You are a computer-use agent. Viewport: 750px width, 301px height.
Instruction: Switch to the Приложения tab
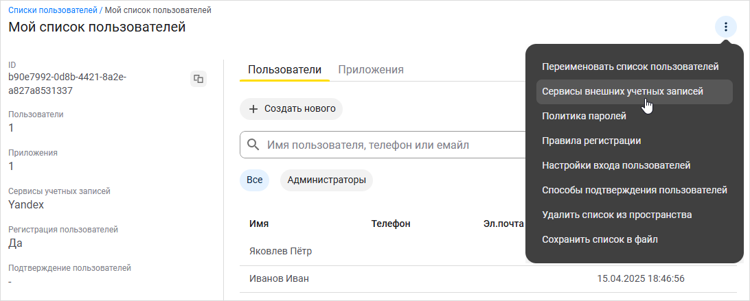click(371, 70)
